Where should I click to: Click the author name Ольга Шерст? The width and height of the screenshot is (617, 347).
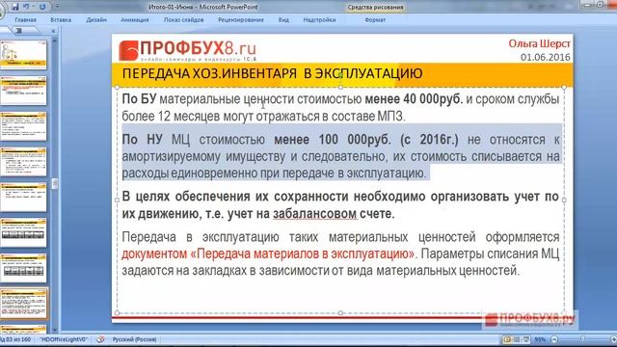click(x=539, y=43)
